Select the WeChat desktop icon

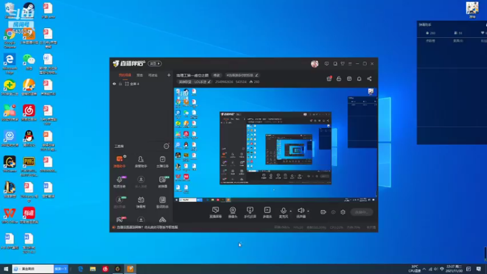[29, 62]
